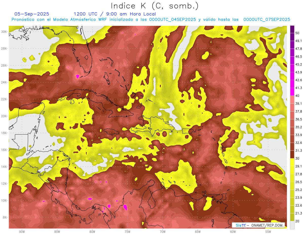Click the '1200 UTC / 9:00 am Hora Local' text
Screen dimensions: 304x235
(x=115, y=14)
